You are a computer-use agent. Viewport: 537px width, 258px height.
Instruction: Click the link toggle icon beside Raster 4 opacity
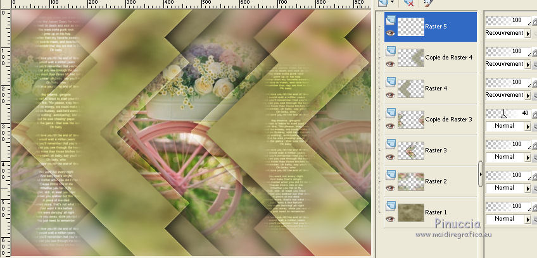[534, 83]
